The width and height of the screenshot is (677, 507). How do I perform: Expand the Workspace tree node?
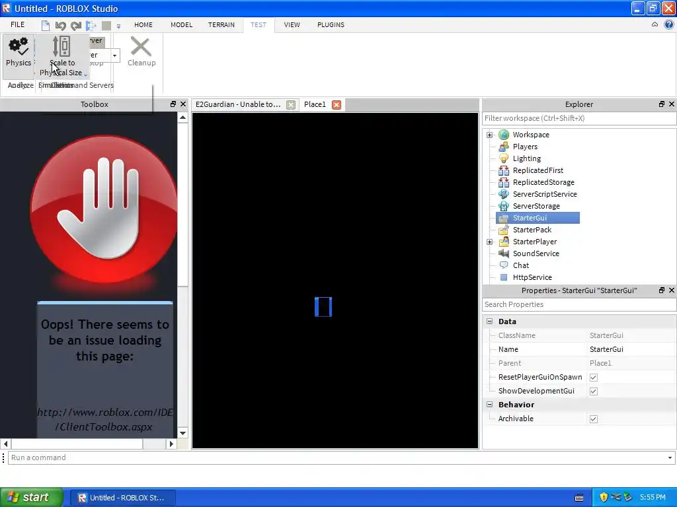[490, 135]
